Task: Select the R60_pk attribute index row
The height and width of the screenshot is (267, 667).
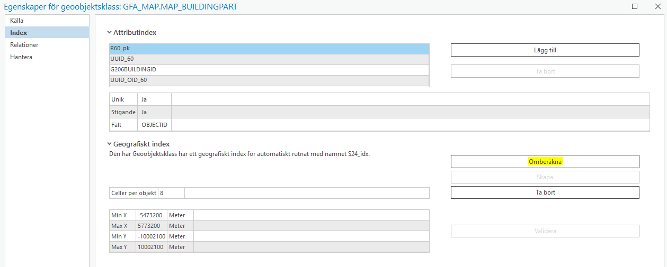Action: (x=269, y=49)
